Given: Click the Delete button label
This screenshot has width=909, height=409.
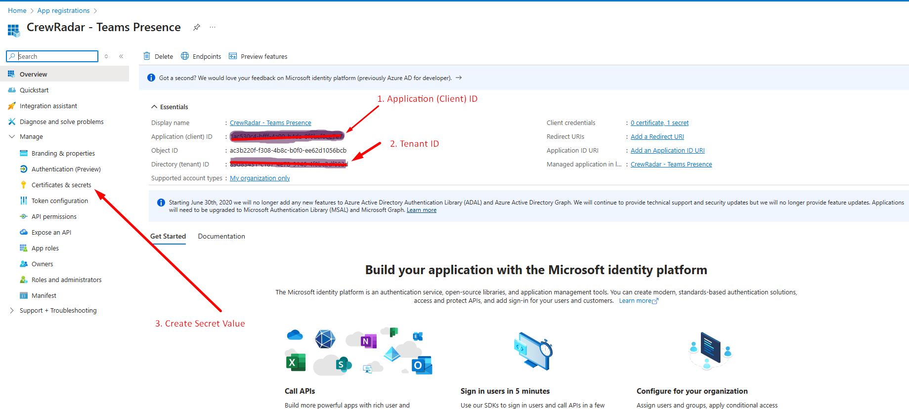Looking at the screenshot, I should tap(164, 56).
